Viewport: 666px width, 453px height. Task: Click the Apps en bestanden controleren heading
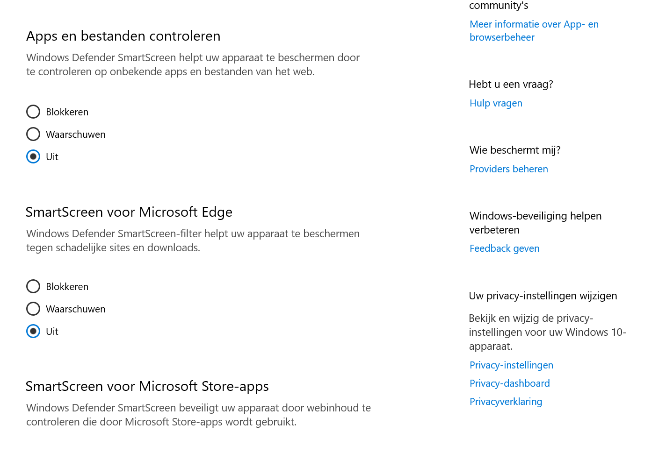(123, 36)
